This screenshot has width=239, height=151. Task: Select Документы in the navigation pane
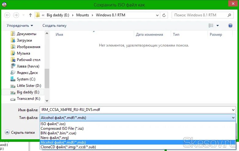[26, 34]
